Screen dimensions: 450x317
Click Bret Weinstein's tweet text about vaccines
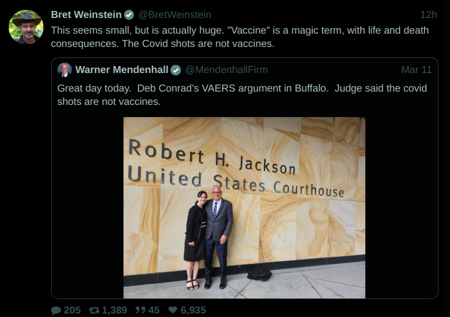point(240,37)
